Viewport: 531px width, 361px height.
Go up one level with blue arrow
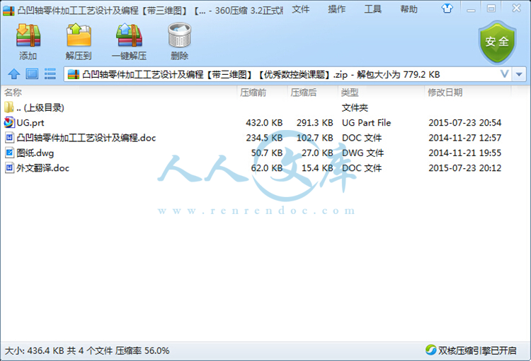point(14,73)
